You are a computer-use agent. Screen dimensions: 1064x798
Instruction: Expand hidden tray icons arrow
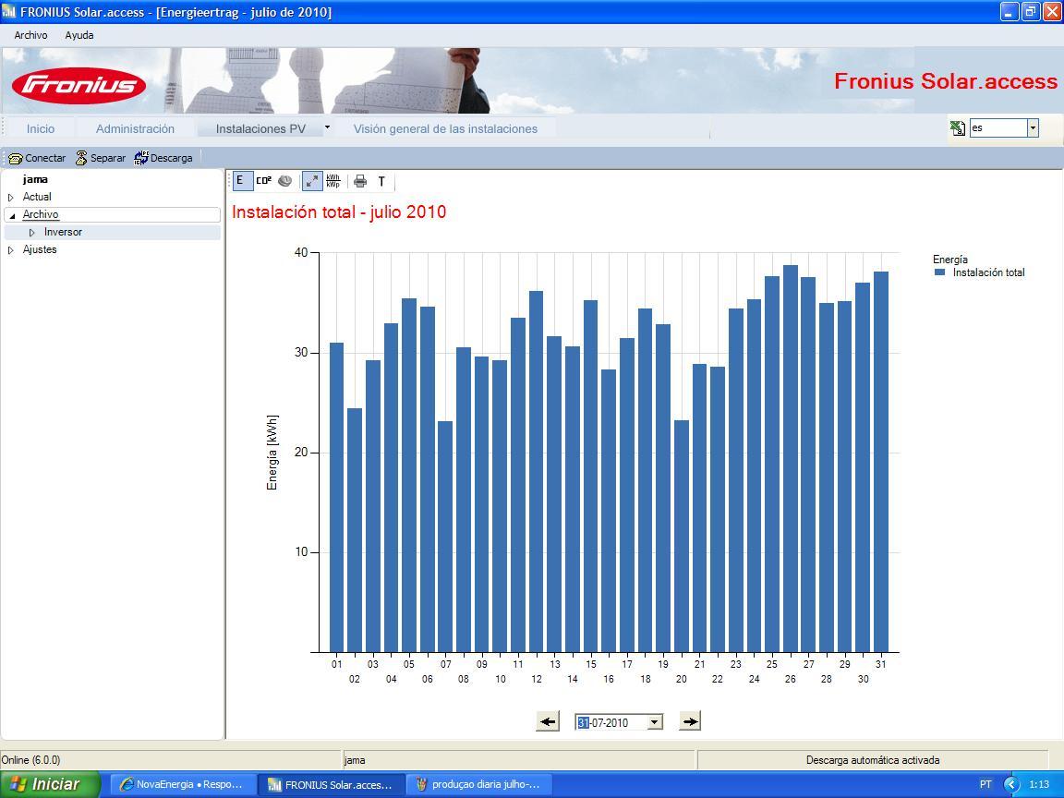[x=1011, y=784]
